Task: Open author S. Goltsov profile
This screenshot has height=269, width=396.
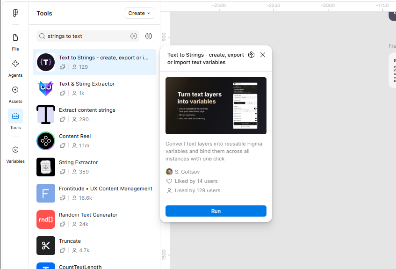Action: coord(183,172)
